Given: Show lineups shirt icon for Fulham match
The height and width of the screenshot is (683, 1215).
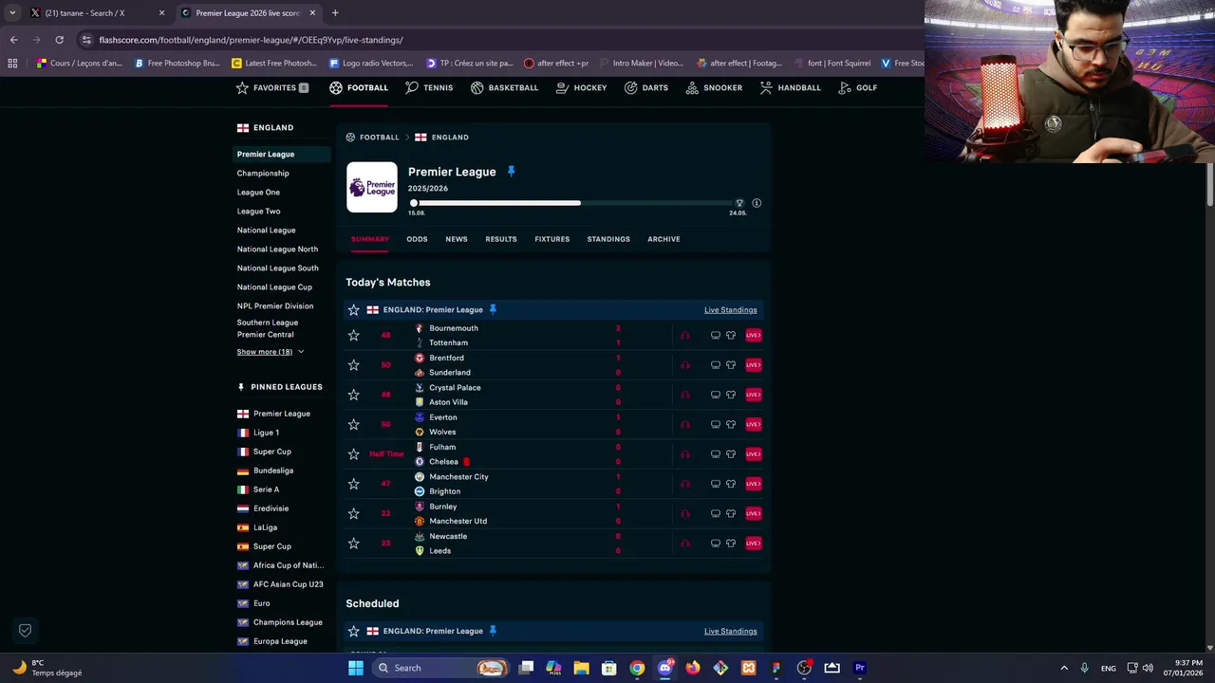Looking at the screenshot, I should click(x=731, y=454).
